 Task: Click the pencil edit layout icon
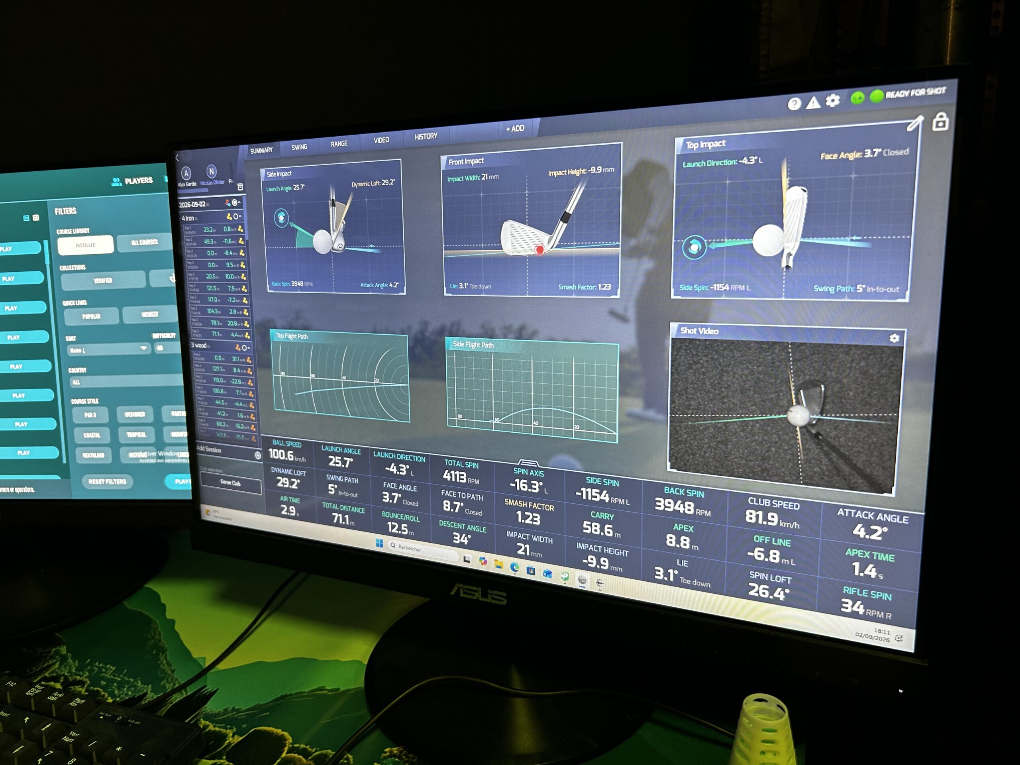point(915,123)
